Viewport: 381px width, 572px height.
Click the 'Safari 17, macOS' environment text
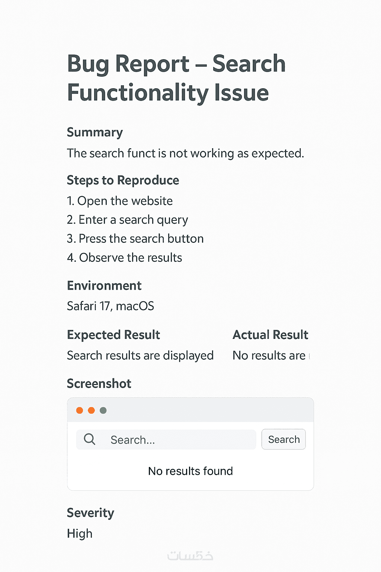(x=111, y=306)
